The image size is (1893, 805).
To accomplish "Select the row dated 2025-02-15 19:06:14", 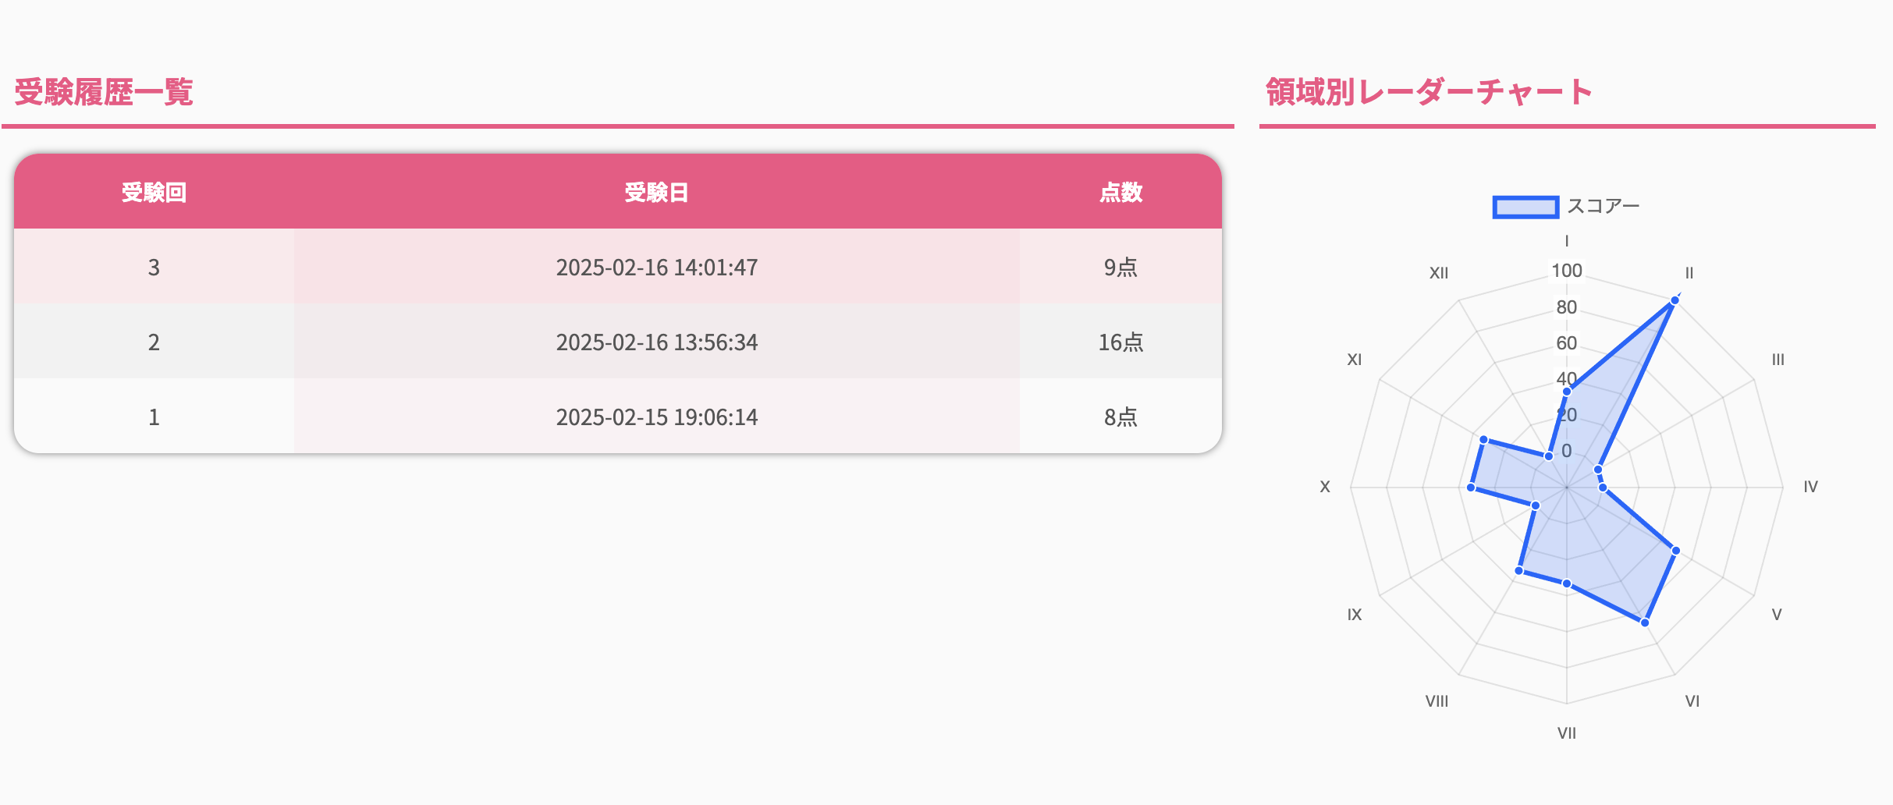I will pyautogui.click(x=656, y=417).
